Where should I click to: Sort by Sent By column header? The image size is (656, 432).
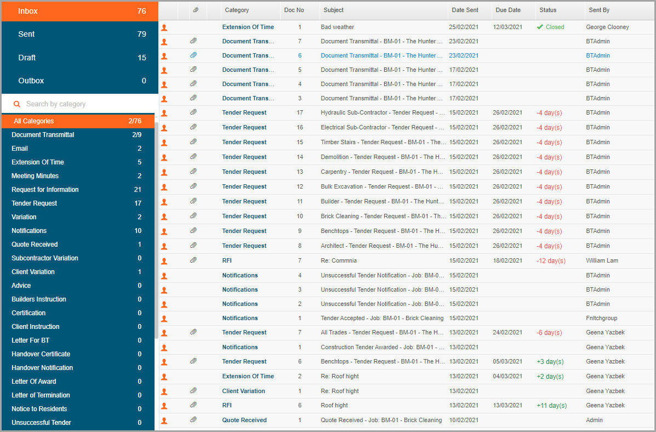[619, 10]
